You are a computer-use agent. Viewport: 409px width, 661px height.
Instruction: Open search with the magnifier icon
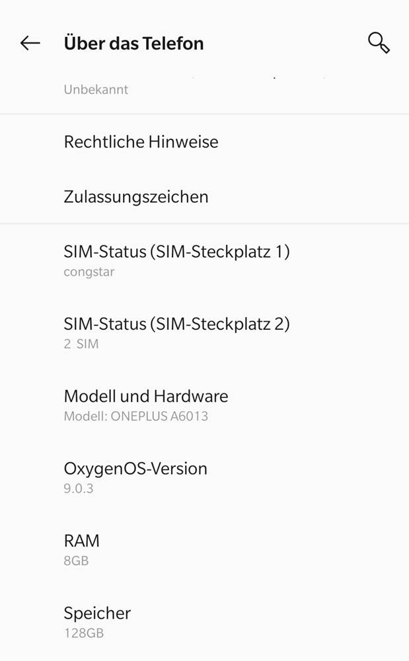coord(379,43)
